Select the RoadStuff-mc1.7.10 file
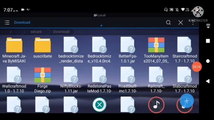214x120 pixels. [128, 80]
